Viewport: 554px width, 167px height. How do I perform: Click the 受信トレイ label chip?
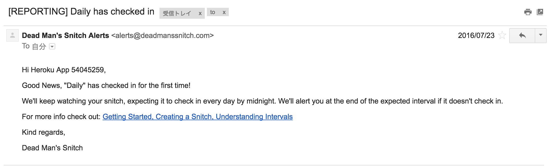(x=177, y=14)
